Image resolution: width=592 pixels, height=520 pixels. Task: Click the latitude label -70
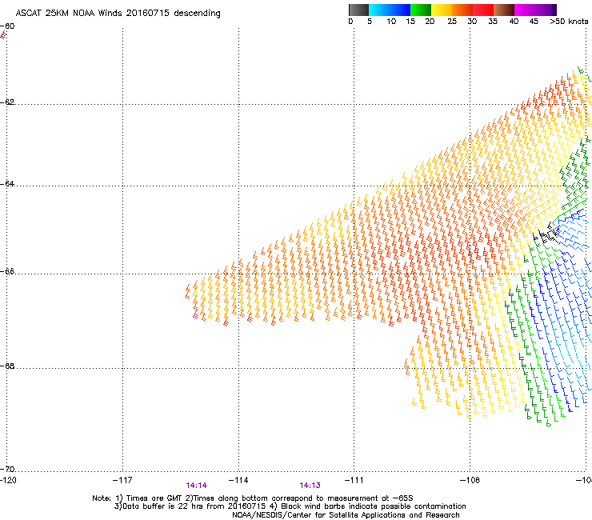click(7, 469)
